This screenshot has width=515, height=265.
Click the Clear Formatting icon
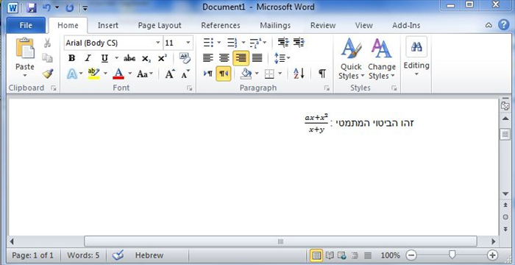pyautogui.click(x=185, y=58)
